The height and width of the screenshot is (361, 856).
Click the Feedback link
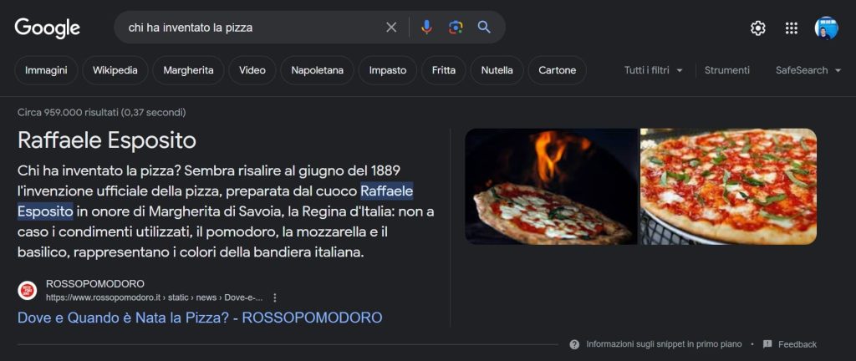pos(797,344)
